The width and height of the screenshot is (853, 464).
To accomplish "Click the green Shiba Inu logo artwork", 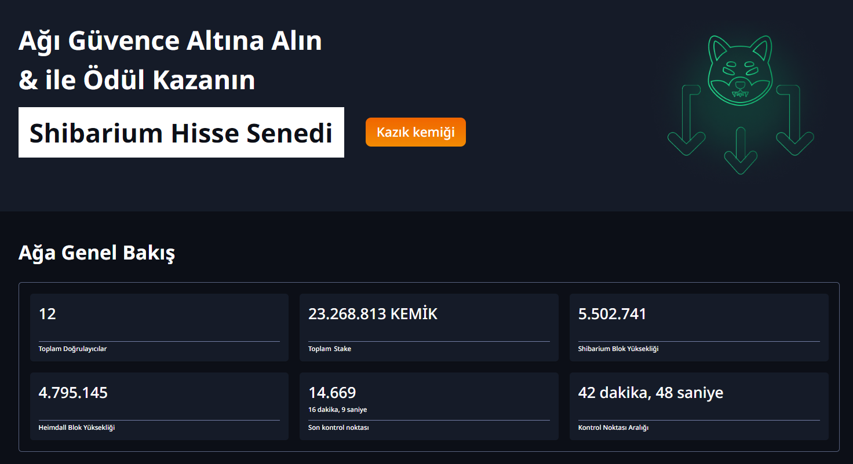I will tap(740, 98).
